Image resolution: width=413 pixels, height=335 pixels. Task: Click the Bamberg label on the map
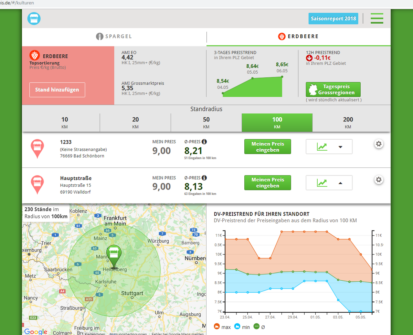pyautogui.click(x=190, y=243)
